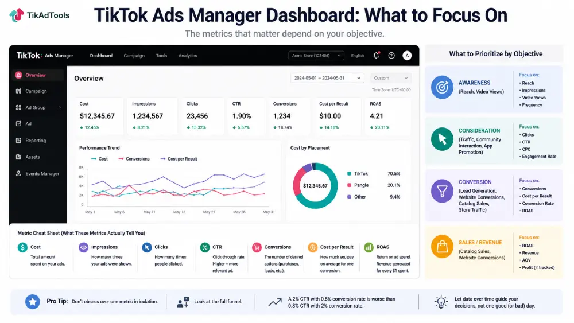Click the Pangle placement share 20.1%
The width and height of the screenshot is (574, 323).
coord(394,185)
